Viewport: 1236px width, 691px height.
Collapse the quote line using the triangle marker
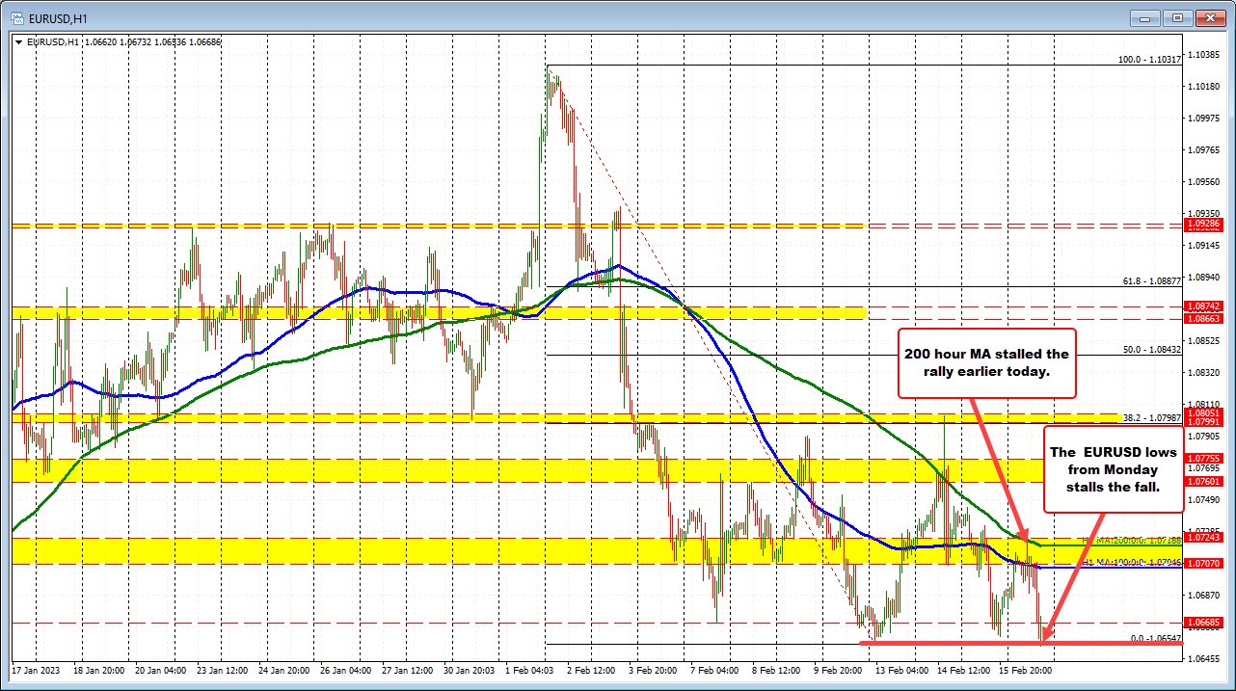coord(19,42)
